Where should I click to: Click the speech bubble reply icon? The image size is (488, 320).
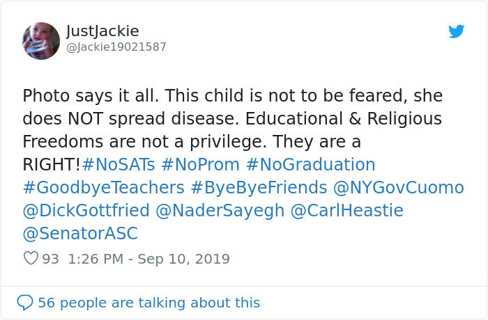(x=25, y=303)
